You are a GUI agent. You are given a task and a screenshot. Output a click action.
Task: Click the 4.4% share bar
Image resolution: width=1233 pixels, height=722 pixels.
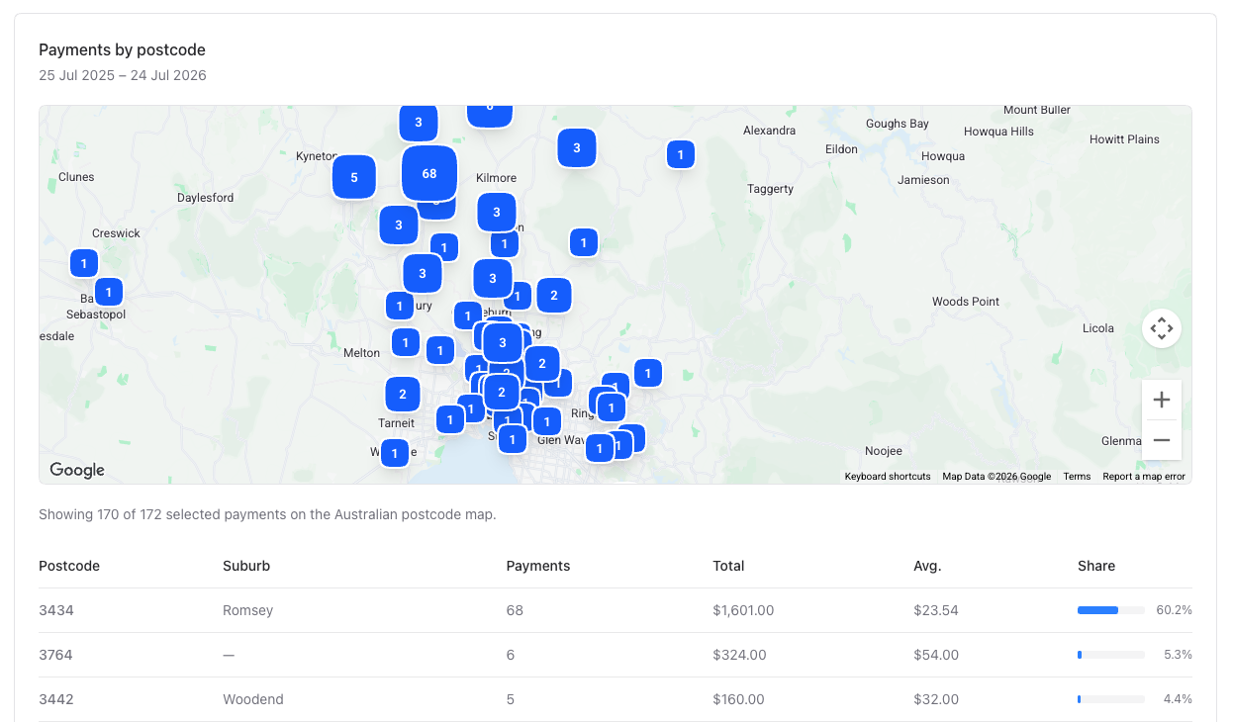point(1111,699)
